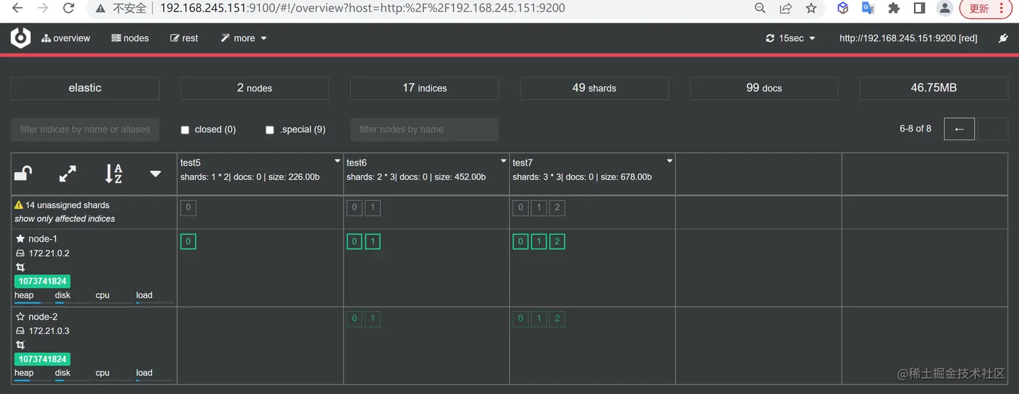This screenshot has height=394, width=1019.
Task: Click the host URL with red status
Action: pos(908,38)
